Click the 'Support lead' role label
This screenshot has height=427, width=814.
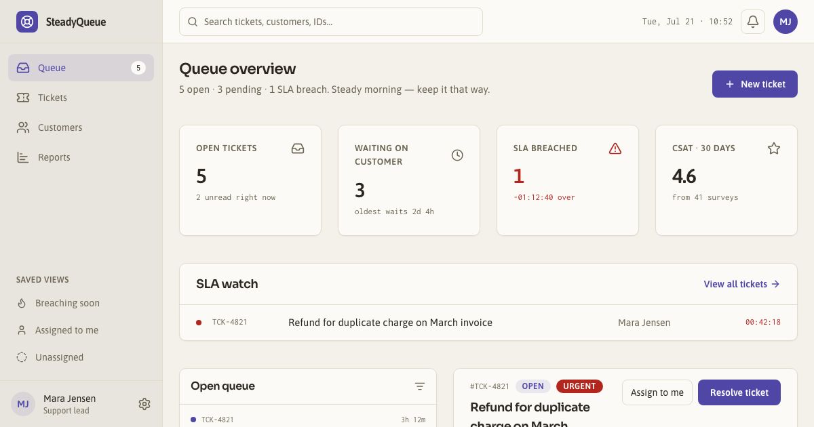pos(66,411)
